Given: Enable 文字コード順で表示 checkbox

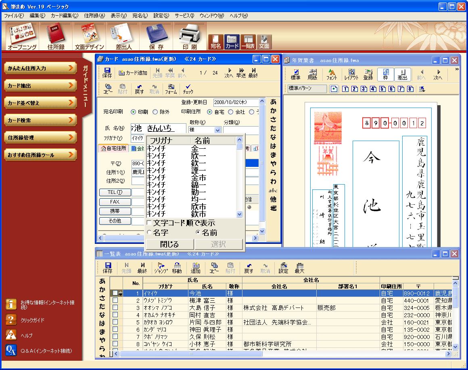Looking at the screenshot, I should point(149,223).
